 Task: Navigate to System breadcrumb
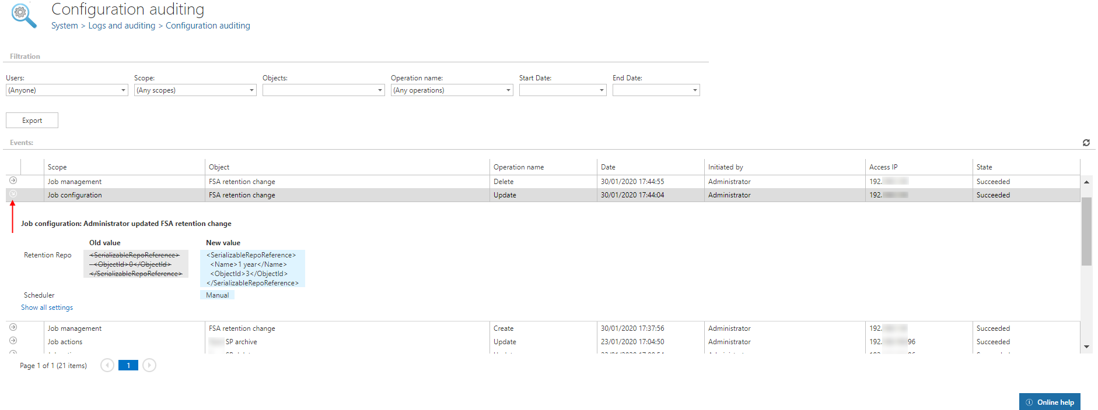64,26
